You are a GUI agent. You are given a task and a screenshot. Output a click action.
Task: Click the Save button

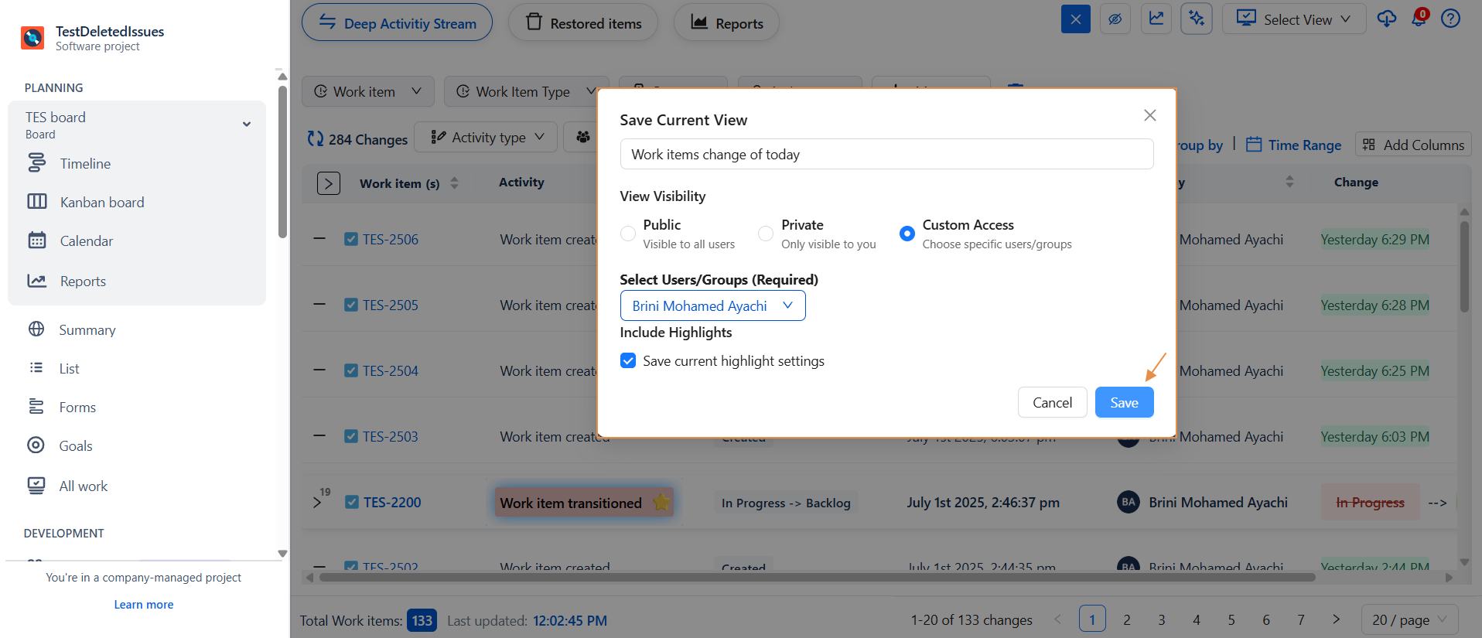(x=1124, y=402)
